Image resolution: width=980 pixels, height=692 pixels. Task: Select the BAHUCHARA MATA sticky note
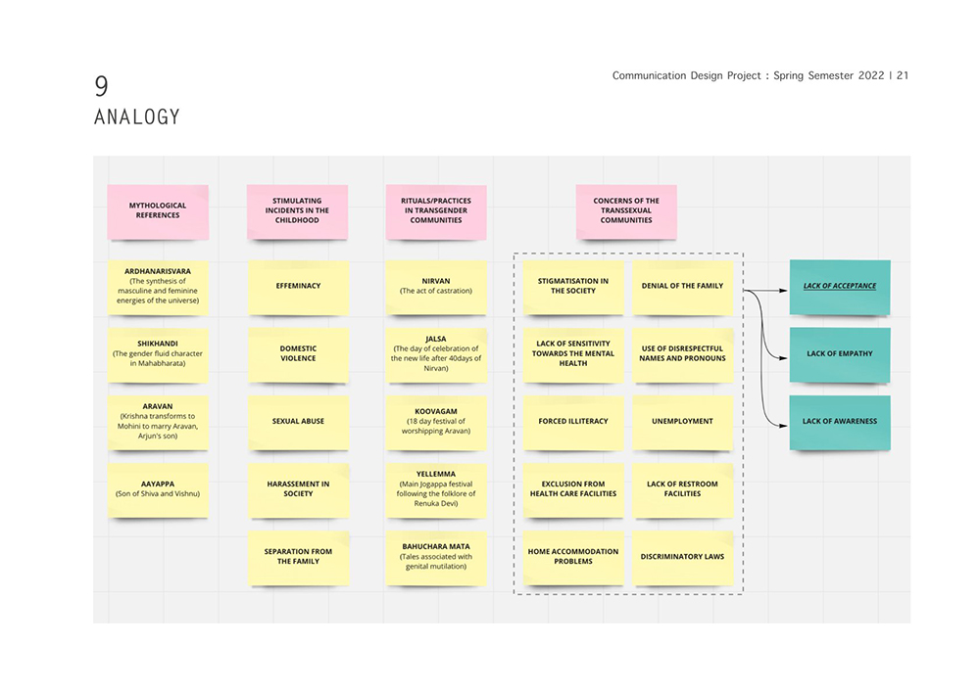[x=436, y=557]
